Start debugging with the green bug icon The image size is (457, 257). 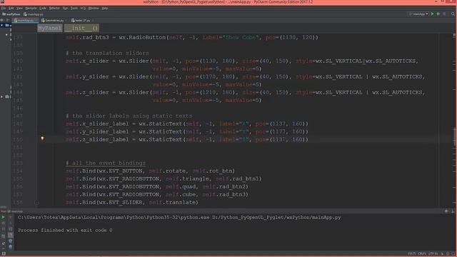point(438,14)
